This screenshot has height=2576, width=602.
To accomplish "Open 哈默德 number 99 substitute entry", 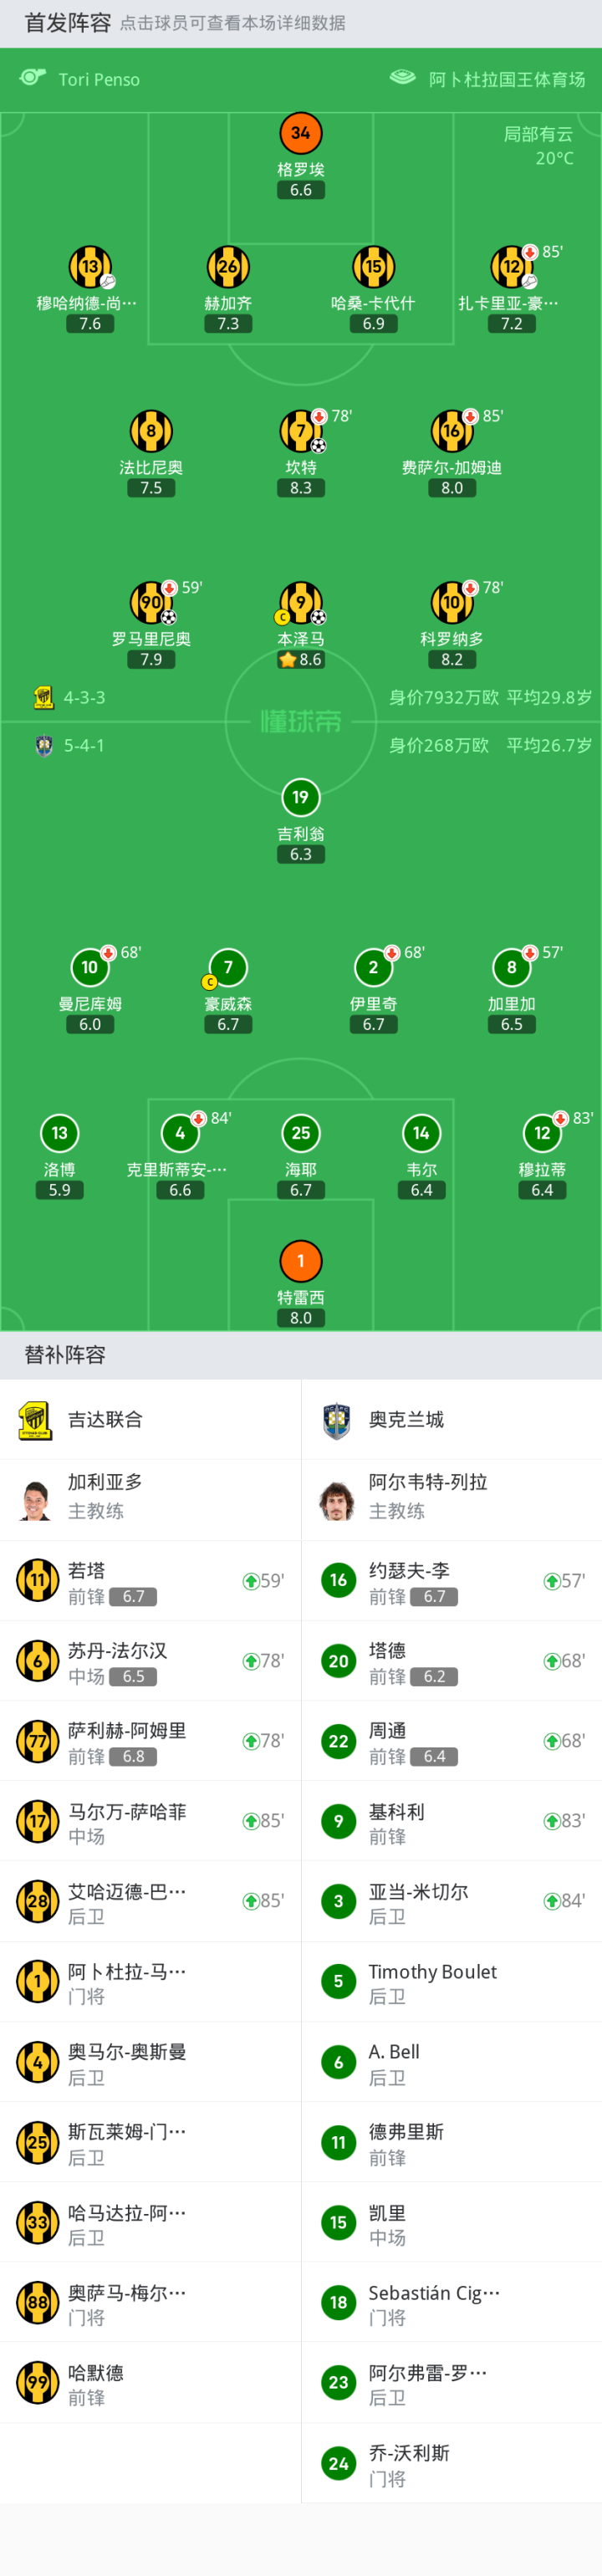I will point(150,2382).
